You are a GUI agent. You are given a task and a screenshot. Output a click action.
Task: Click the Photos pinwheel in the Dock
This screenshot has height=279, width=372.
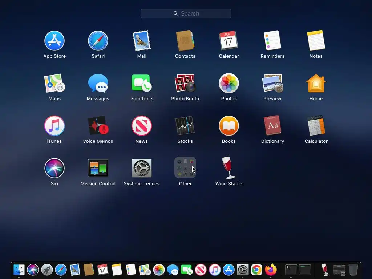pyautogui.click(x=159, y=270)
